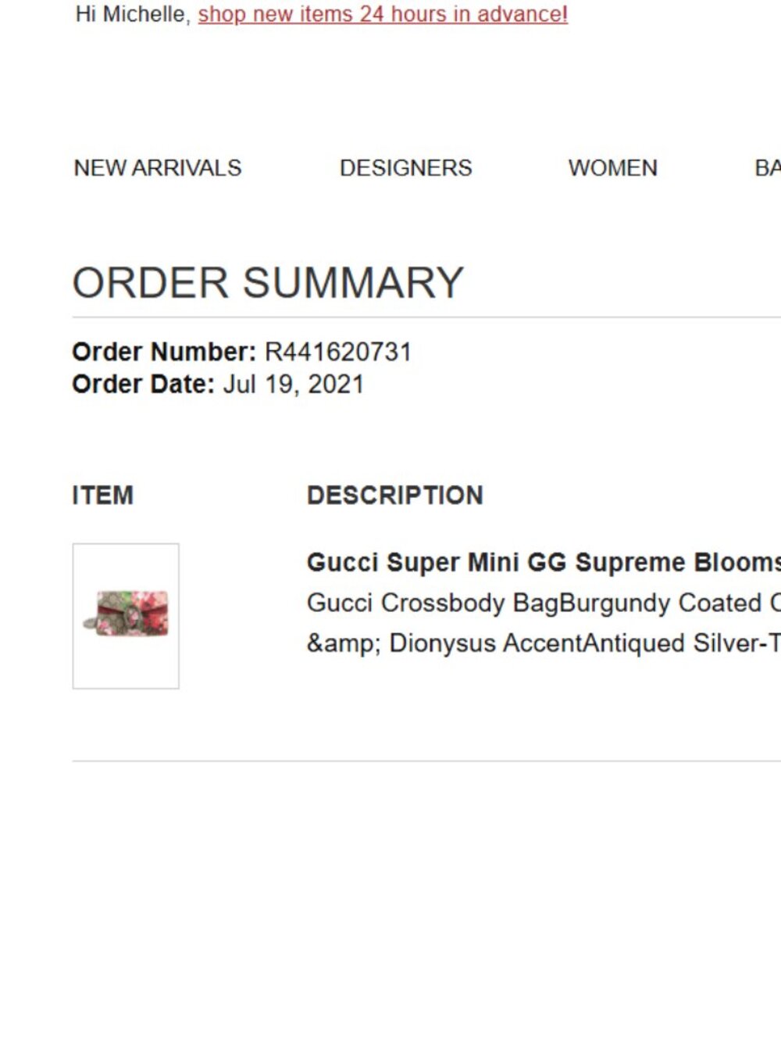The image size is (781, 1042).
Task: Click the Hi Michelle greeting text
Action: pos(134,15)
